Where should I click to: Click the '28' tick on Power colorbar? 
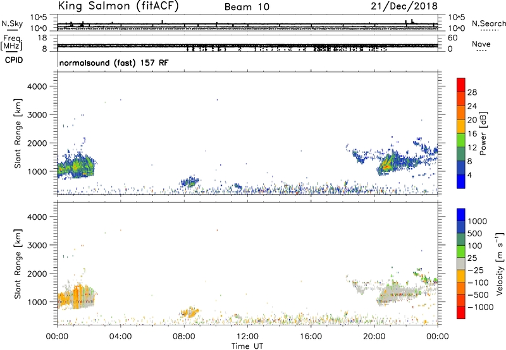(x=472, y=92)
